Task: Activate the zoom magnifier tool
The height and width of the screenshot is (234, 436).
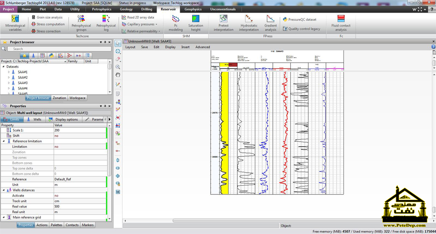Action: pyautogui.click(x=118, y=67)
